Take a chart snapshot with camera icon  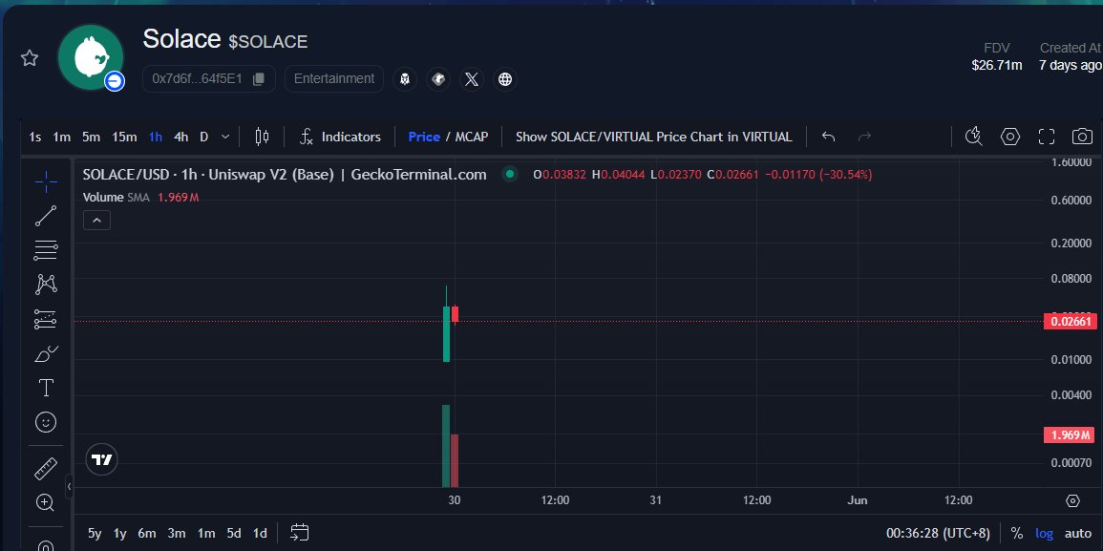pyautogui.click(x=1083, y=137)
